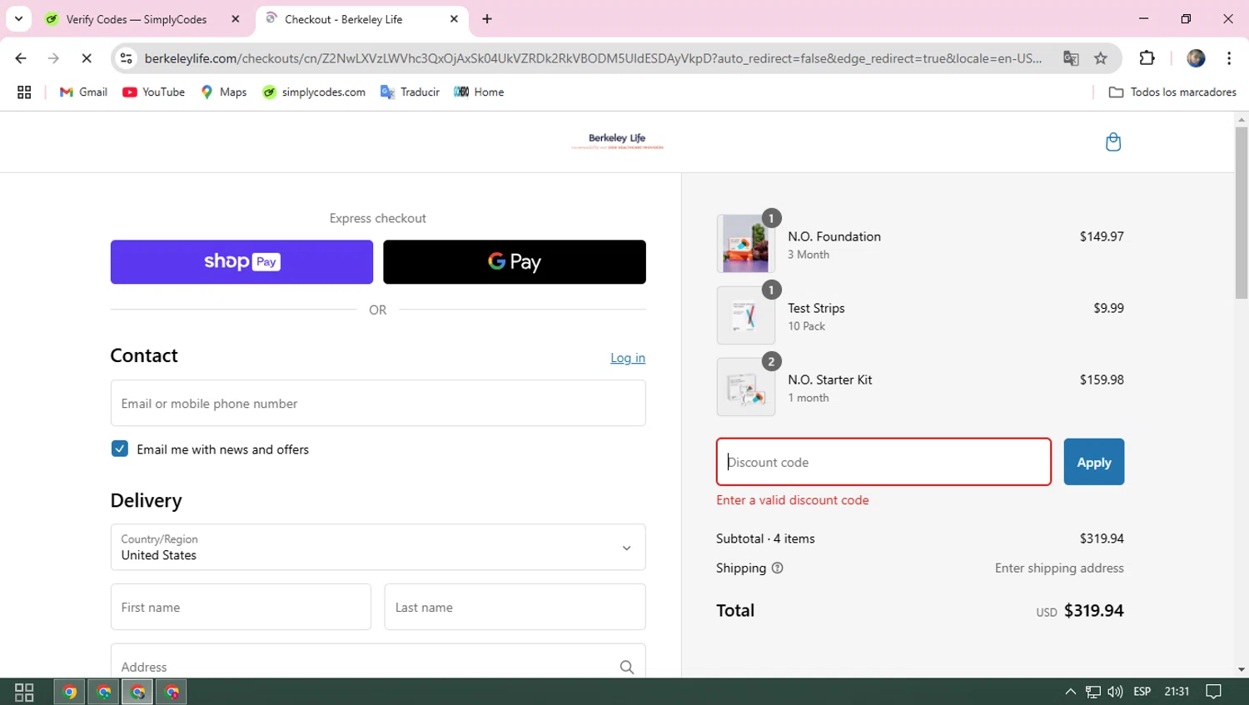The width and height of the screenshot is (1249, 705).
Task: Click the browser forward arrow
Action: [53, 58]
